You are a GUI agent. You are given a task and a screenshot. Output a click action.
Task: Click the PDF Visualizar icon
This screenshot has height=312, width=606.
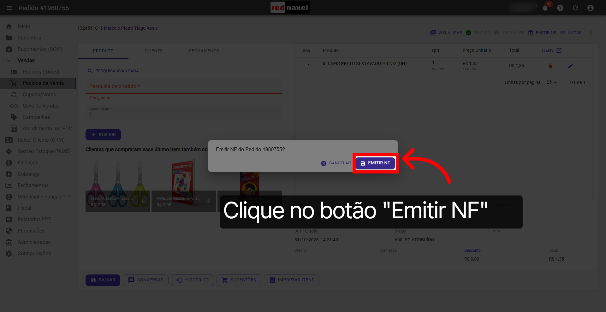433,32
